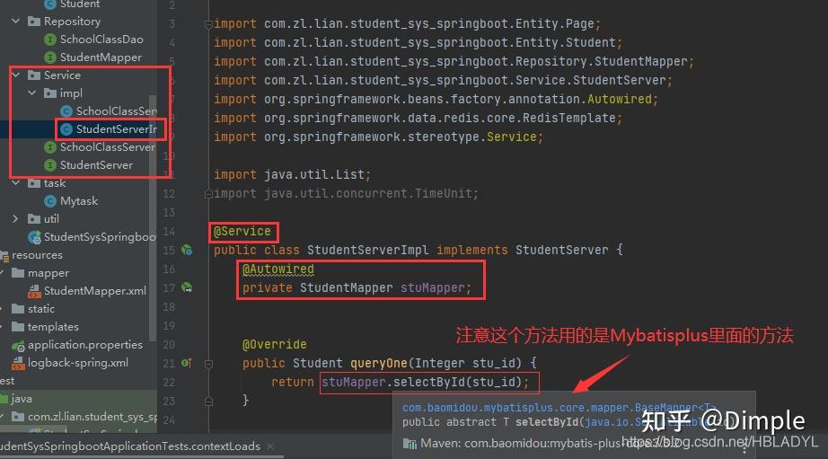Click line number 18 in gutter
The image size is (828, 459).
click(169, 307)
